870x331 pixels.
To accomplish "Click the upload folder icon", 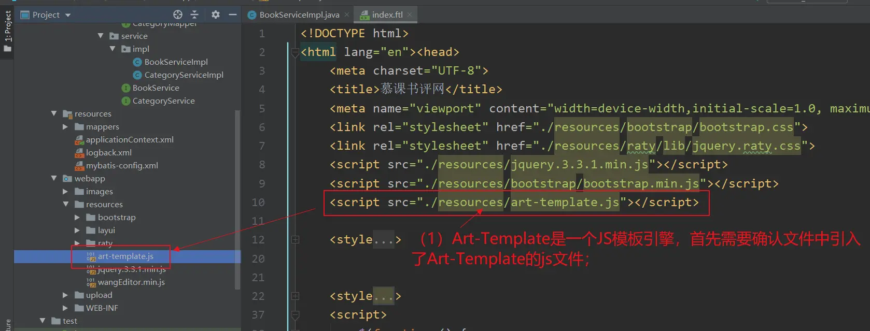I will pyautogui.click(x=79, y=295).
